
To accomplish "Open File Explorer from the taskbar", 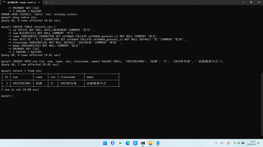I will click(150, 143).
